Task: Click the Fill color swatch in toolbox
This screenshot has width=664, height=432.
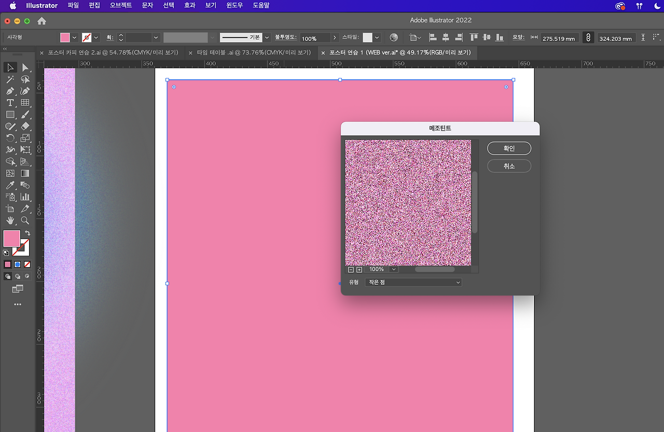Action: [x=11, y=239]
